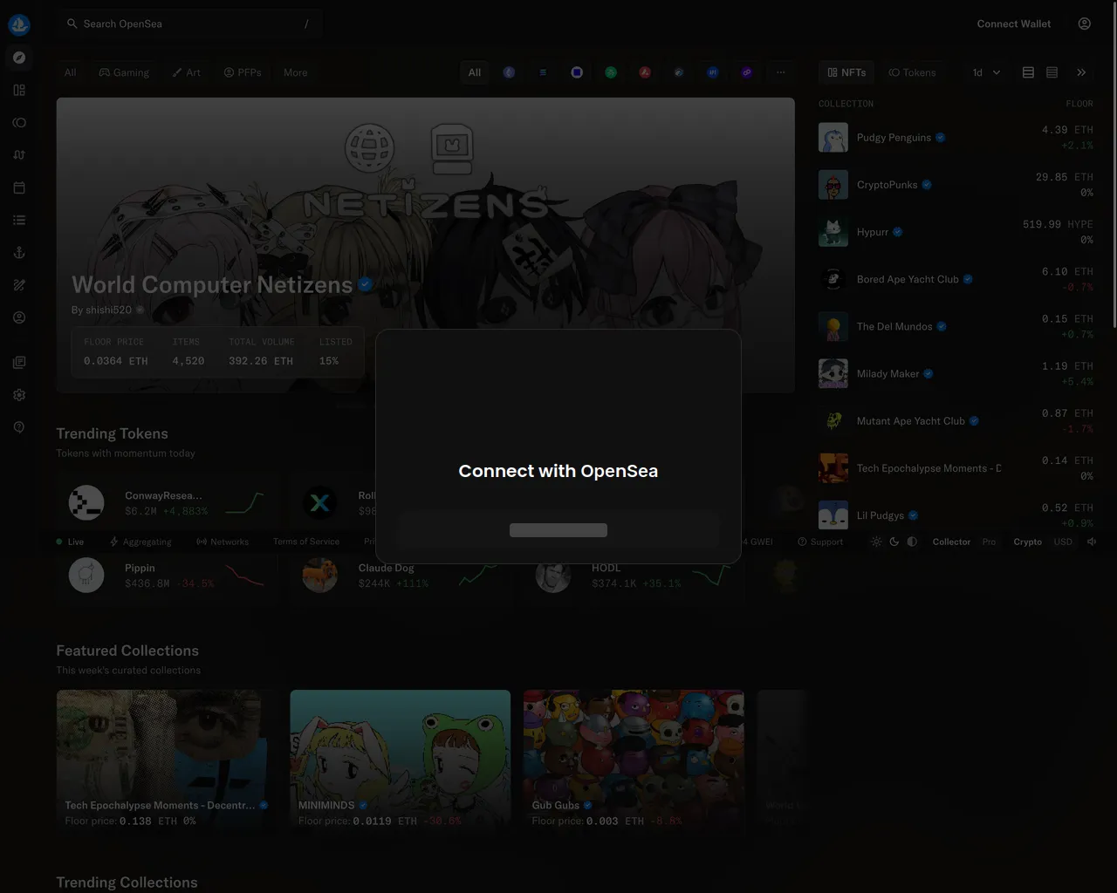
Task: Open Tech Epochalypse Moments featured card
Action: click(167, 763)
